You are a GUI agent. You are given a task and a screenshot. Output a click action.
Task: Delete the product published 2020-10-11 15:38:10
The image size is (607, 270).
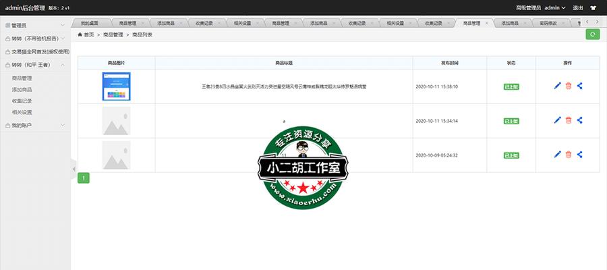[x=569, y=86]
